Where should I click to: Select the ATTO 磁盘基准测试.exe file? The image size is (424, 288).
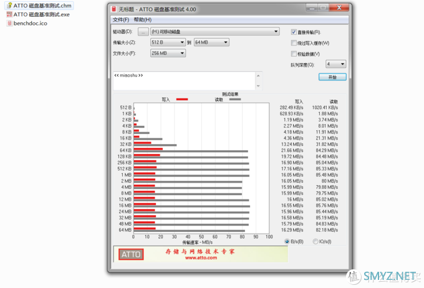(38, 14)
